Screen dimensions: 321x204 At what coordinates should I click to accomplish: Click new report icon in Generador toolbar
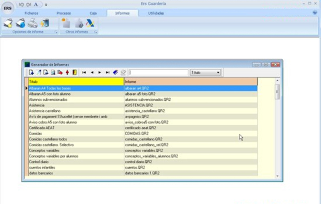coord(31,72)
